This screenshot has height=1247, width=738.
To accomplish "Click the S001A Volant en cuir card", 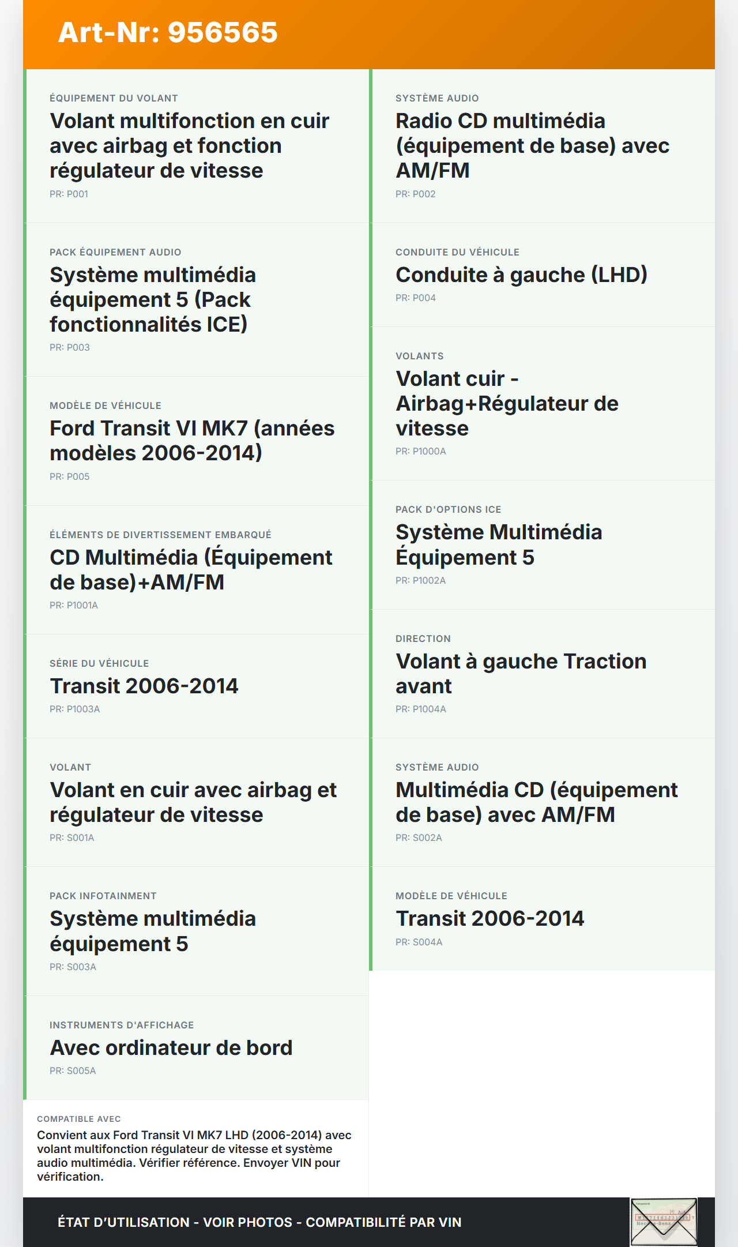I will (196, 802).
